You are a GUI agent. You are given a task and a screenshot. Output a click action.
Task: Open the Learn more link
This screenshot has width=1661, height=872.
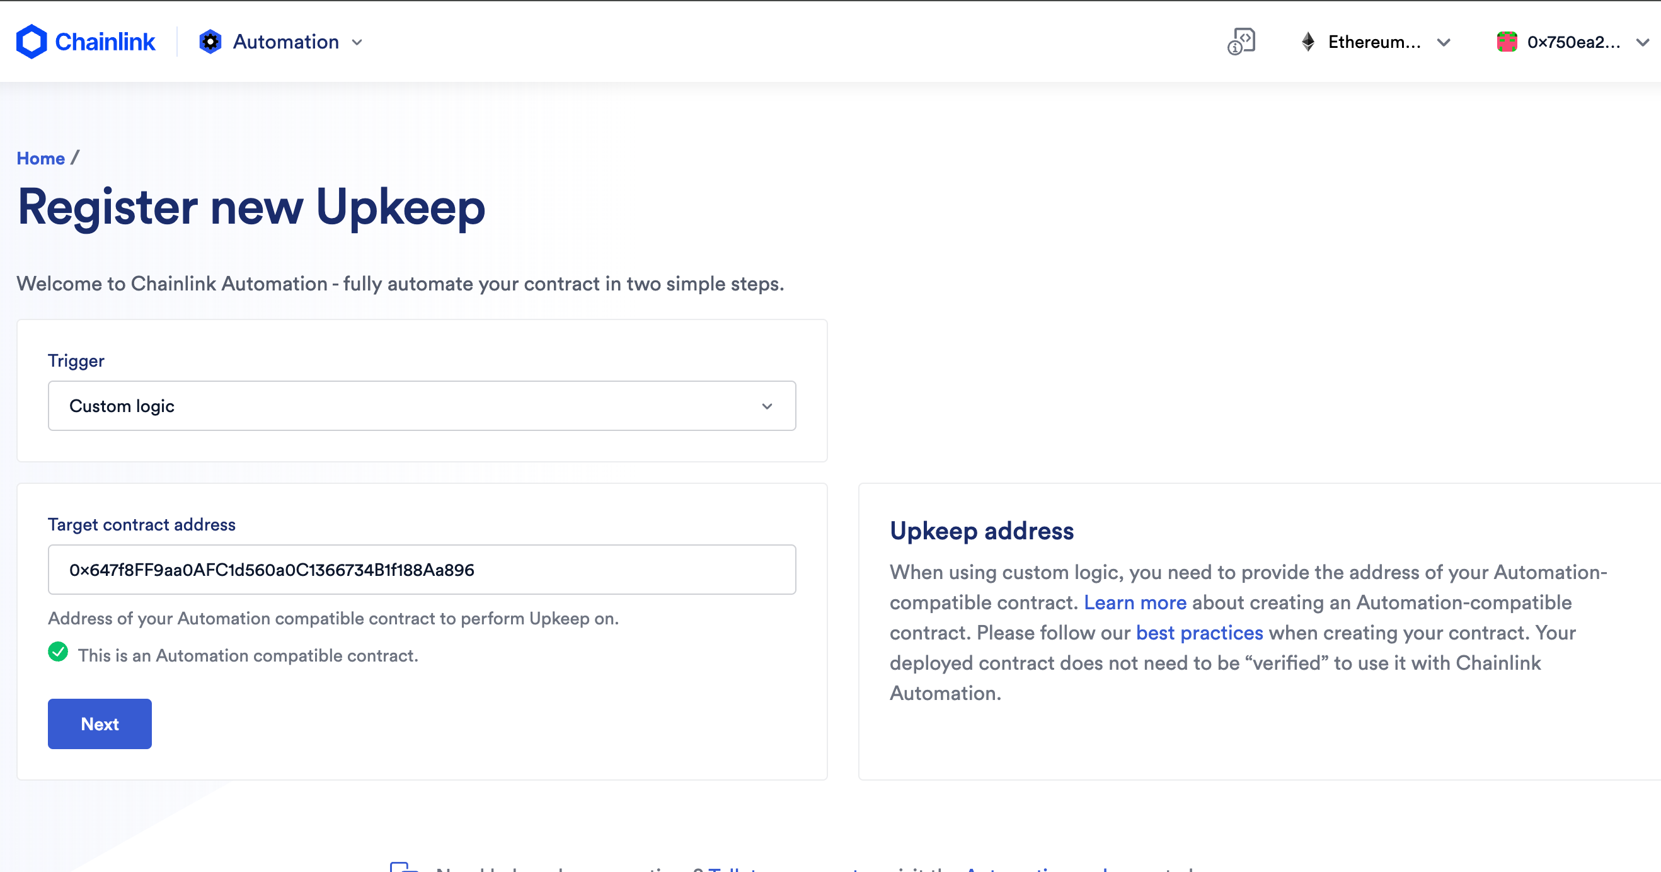pyautogui.click(x=1135, y=602)
